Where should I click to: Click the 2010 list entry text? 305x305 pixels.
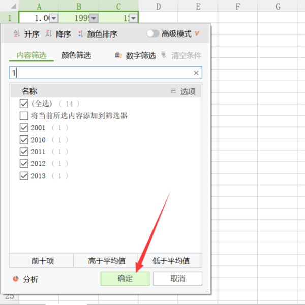pyautogui.click(x=38, y=140)
